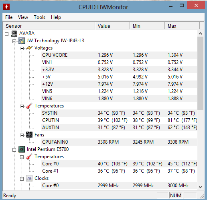Open the Tools menu

point(39,17)
